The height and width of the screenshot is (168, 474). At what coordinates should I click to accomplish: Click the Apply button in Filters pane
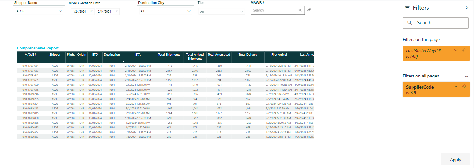[x=455, y=160]
